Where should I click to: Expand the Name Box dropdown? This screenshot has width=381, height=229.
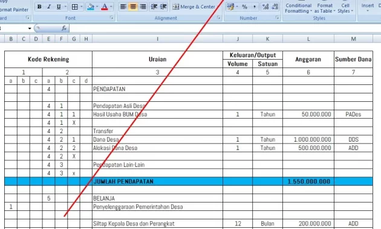click(30, 28)
